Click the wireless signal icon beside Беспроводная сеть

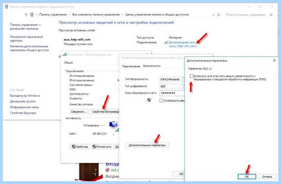pyautogui.click(x=166, y=43)
